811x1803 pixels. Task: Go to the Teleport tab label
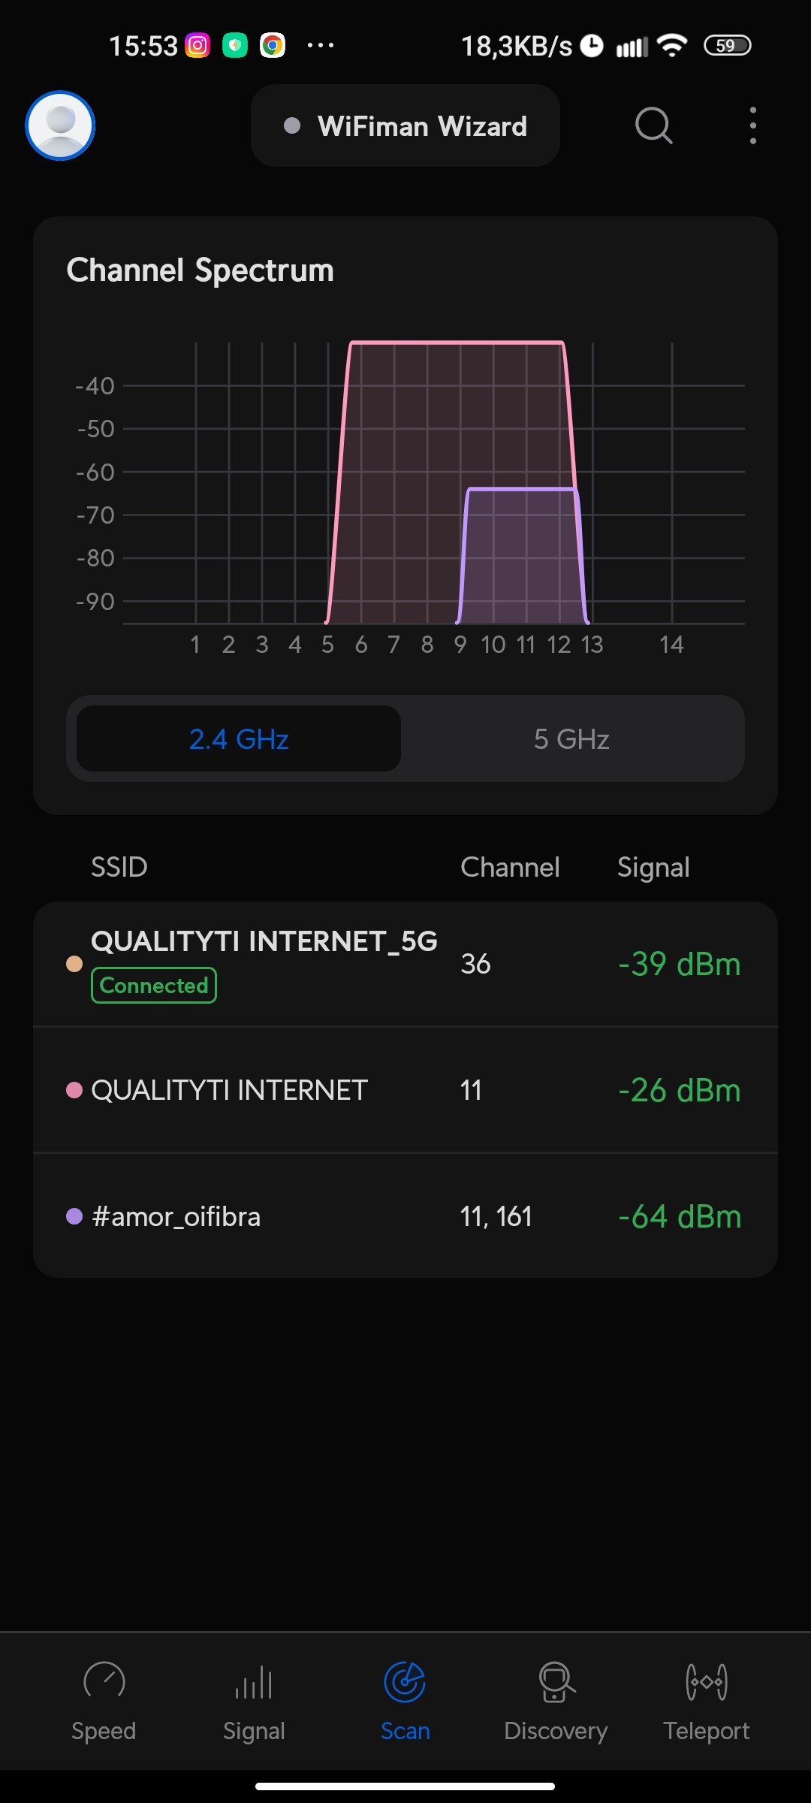pos(707,1731)
